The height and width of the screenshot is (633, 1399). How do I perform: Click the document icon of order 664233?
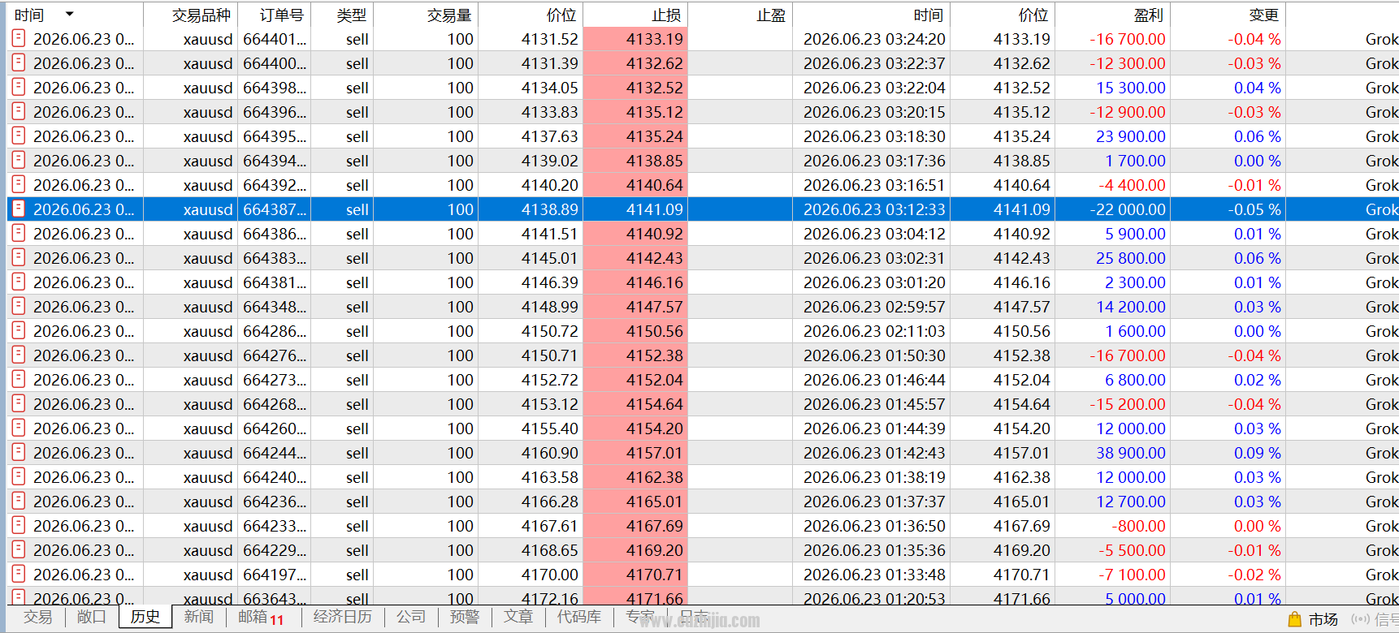[19, 525]
